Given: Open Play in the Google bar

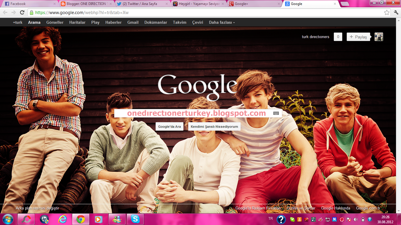Looking at the screenshot, I should 95,22.
